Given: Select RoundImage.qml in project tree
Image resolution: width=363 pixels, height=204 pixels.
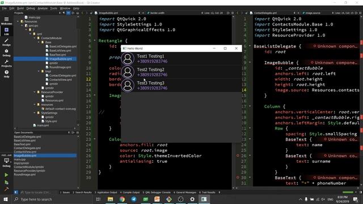Looking at the screenshot, I should tap(60, 67).
